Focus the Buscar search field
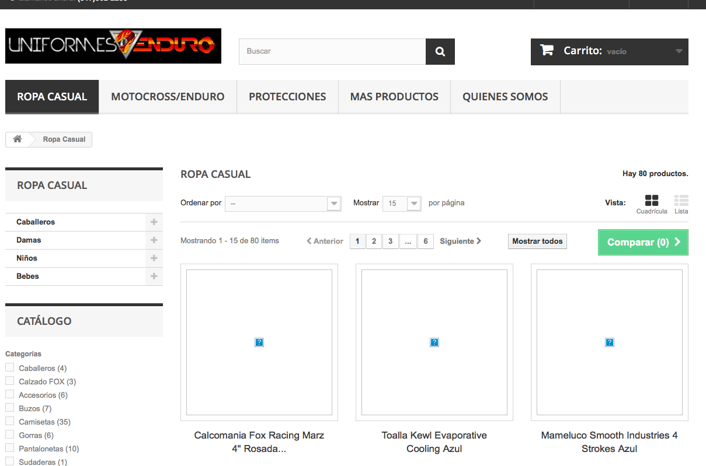The height and width of the screenshot is (466, 706). (x=332, y=51)
